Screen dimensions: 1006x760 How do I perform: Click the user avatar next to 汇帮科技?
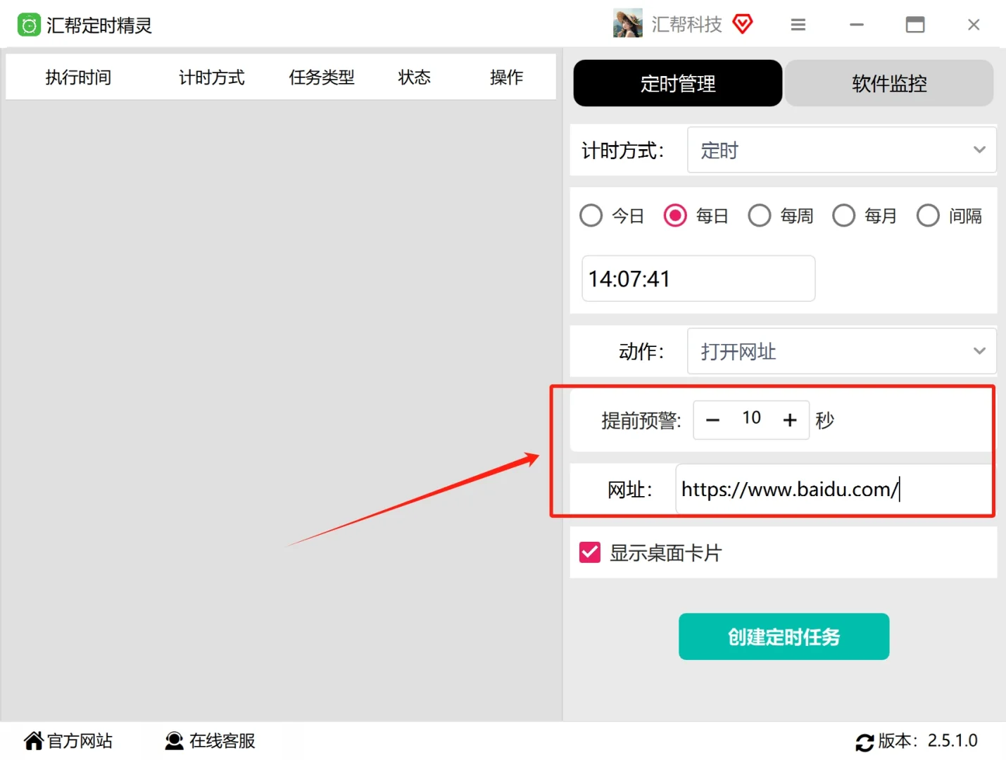tap(627, 23)
